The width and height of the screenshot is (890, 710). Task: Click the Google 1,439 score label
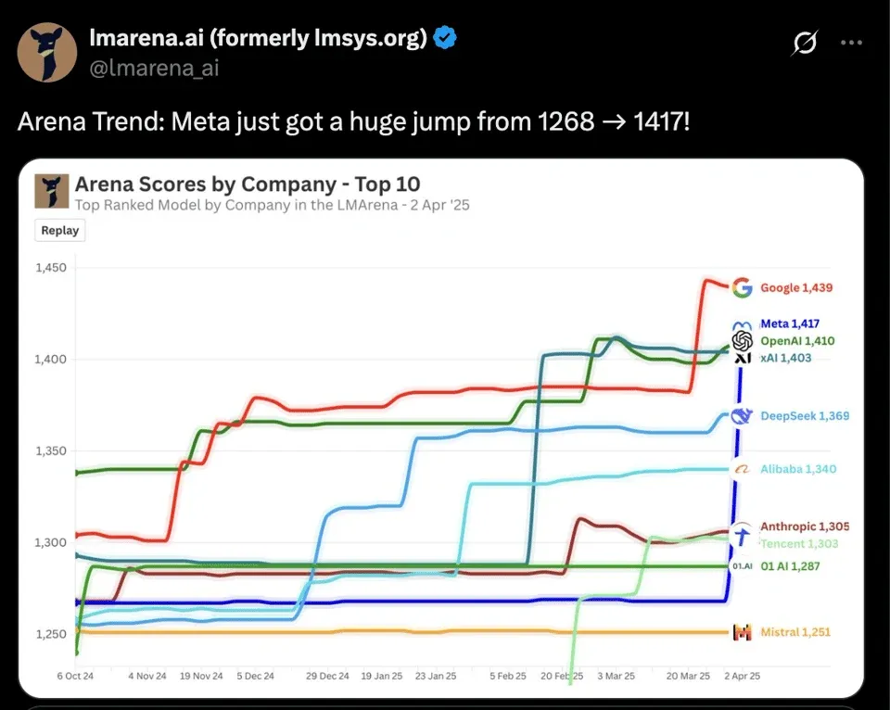[x=795, y=287]
